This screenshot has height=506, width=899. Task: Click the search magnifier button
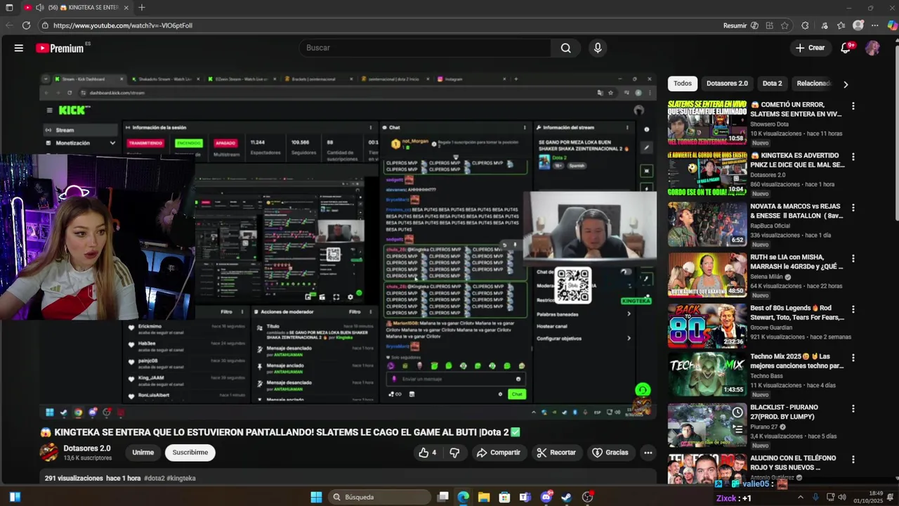[565, 48]
